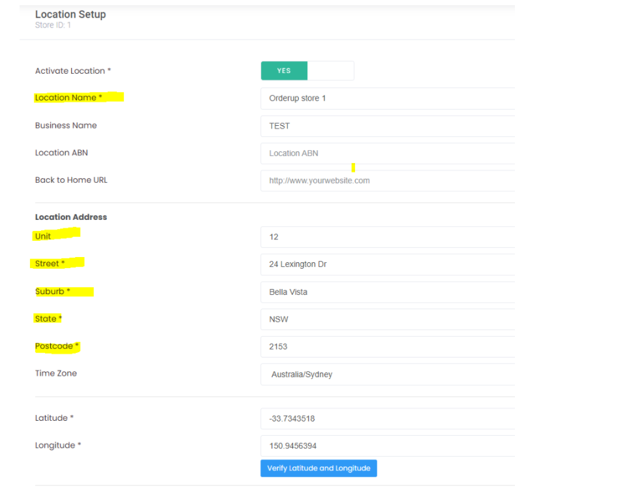Click the Business Name field containing TEST
Image resolution: width=620 pixels, height=488 pixels.
coord(387,126)
